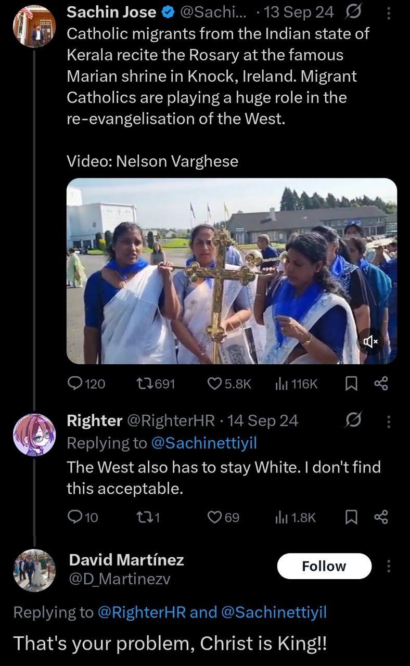The width and height of the screenshot is (410, 666).
Task: Open more options for David Martínez's reply
Action: coord(388,566)
